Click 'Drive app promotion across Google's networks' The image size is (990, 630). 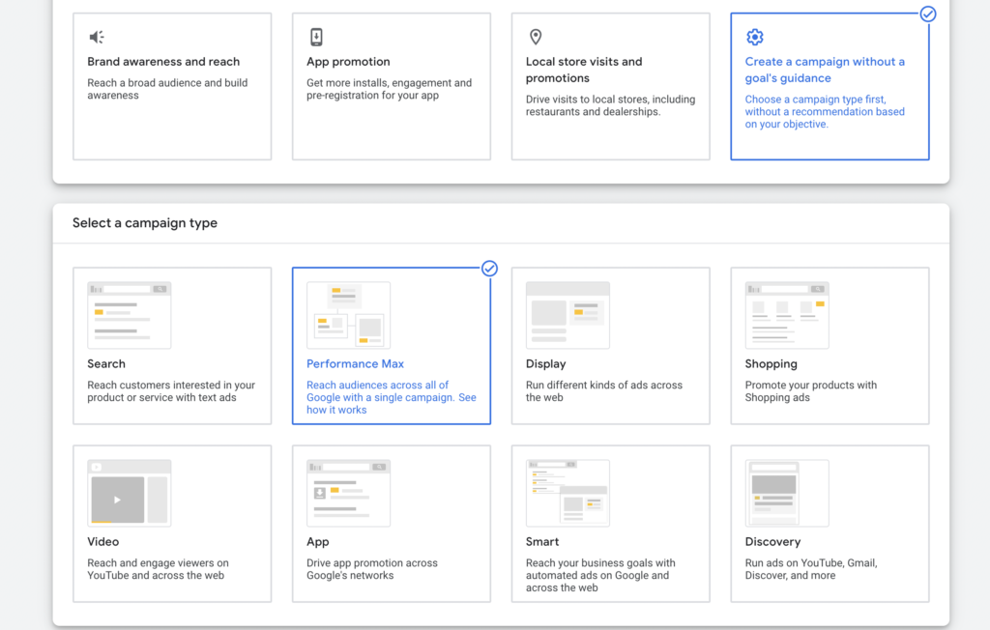[x=372, y=569]
